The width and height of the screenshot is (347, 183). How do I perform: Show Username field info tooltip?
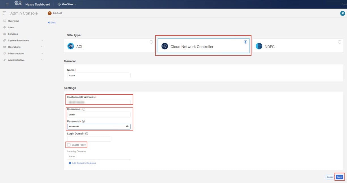point(84,109)
